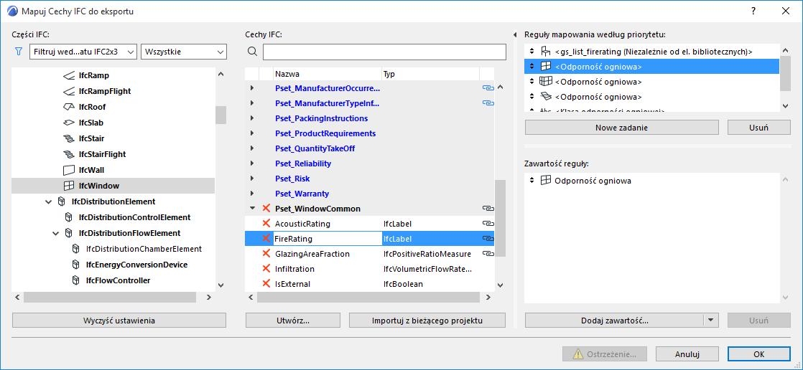Sort by the Nazwa column header
The width and height of the screenshot is (803, 370).
pos(327,74)
